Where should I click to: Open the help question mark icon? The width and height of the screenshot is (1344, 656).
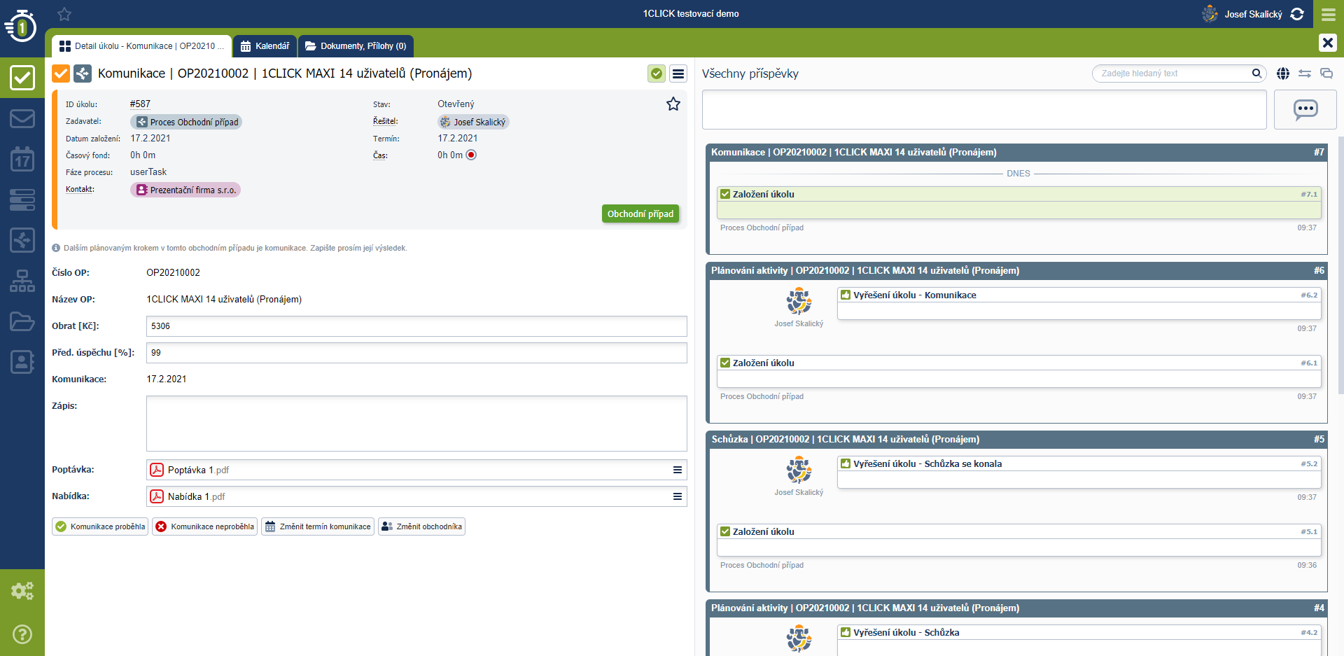point(22,634)
